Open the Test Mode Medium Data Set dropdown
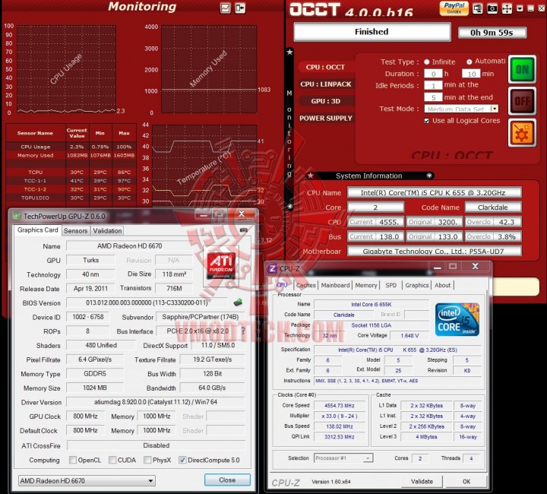The image size is (547, 494). point(461,109)
